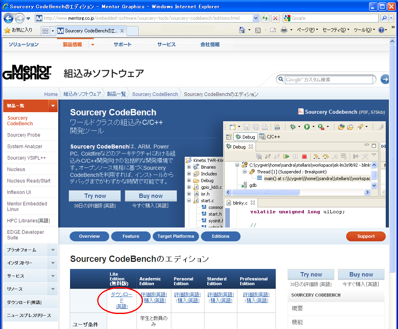The image size is (398, 329).
Task: Click Lite Edition ダウンロード[英語] link
Action: 121,300
